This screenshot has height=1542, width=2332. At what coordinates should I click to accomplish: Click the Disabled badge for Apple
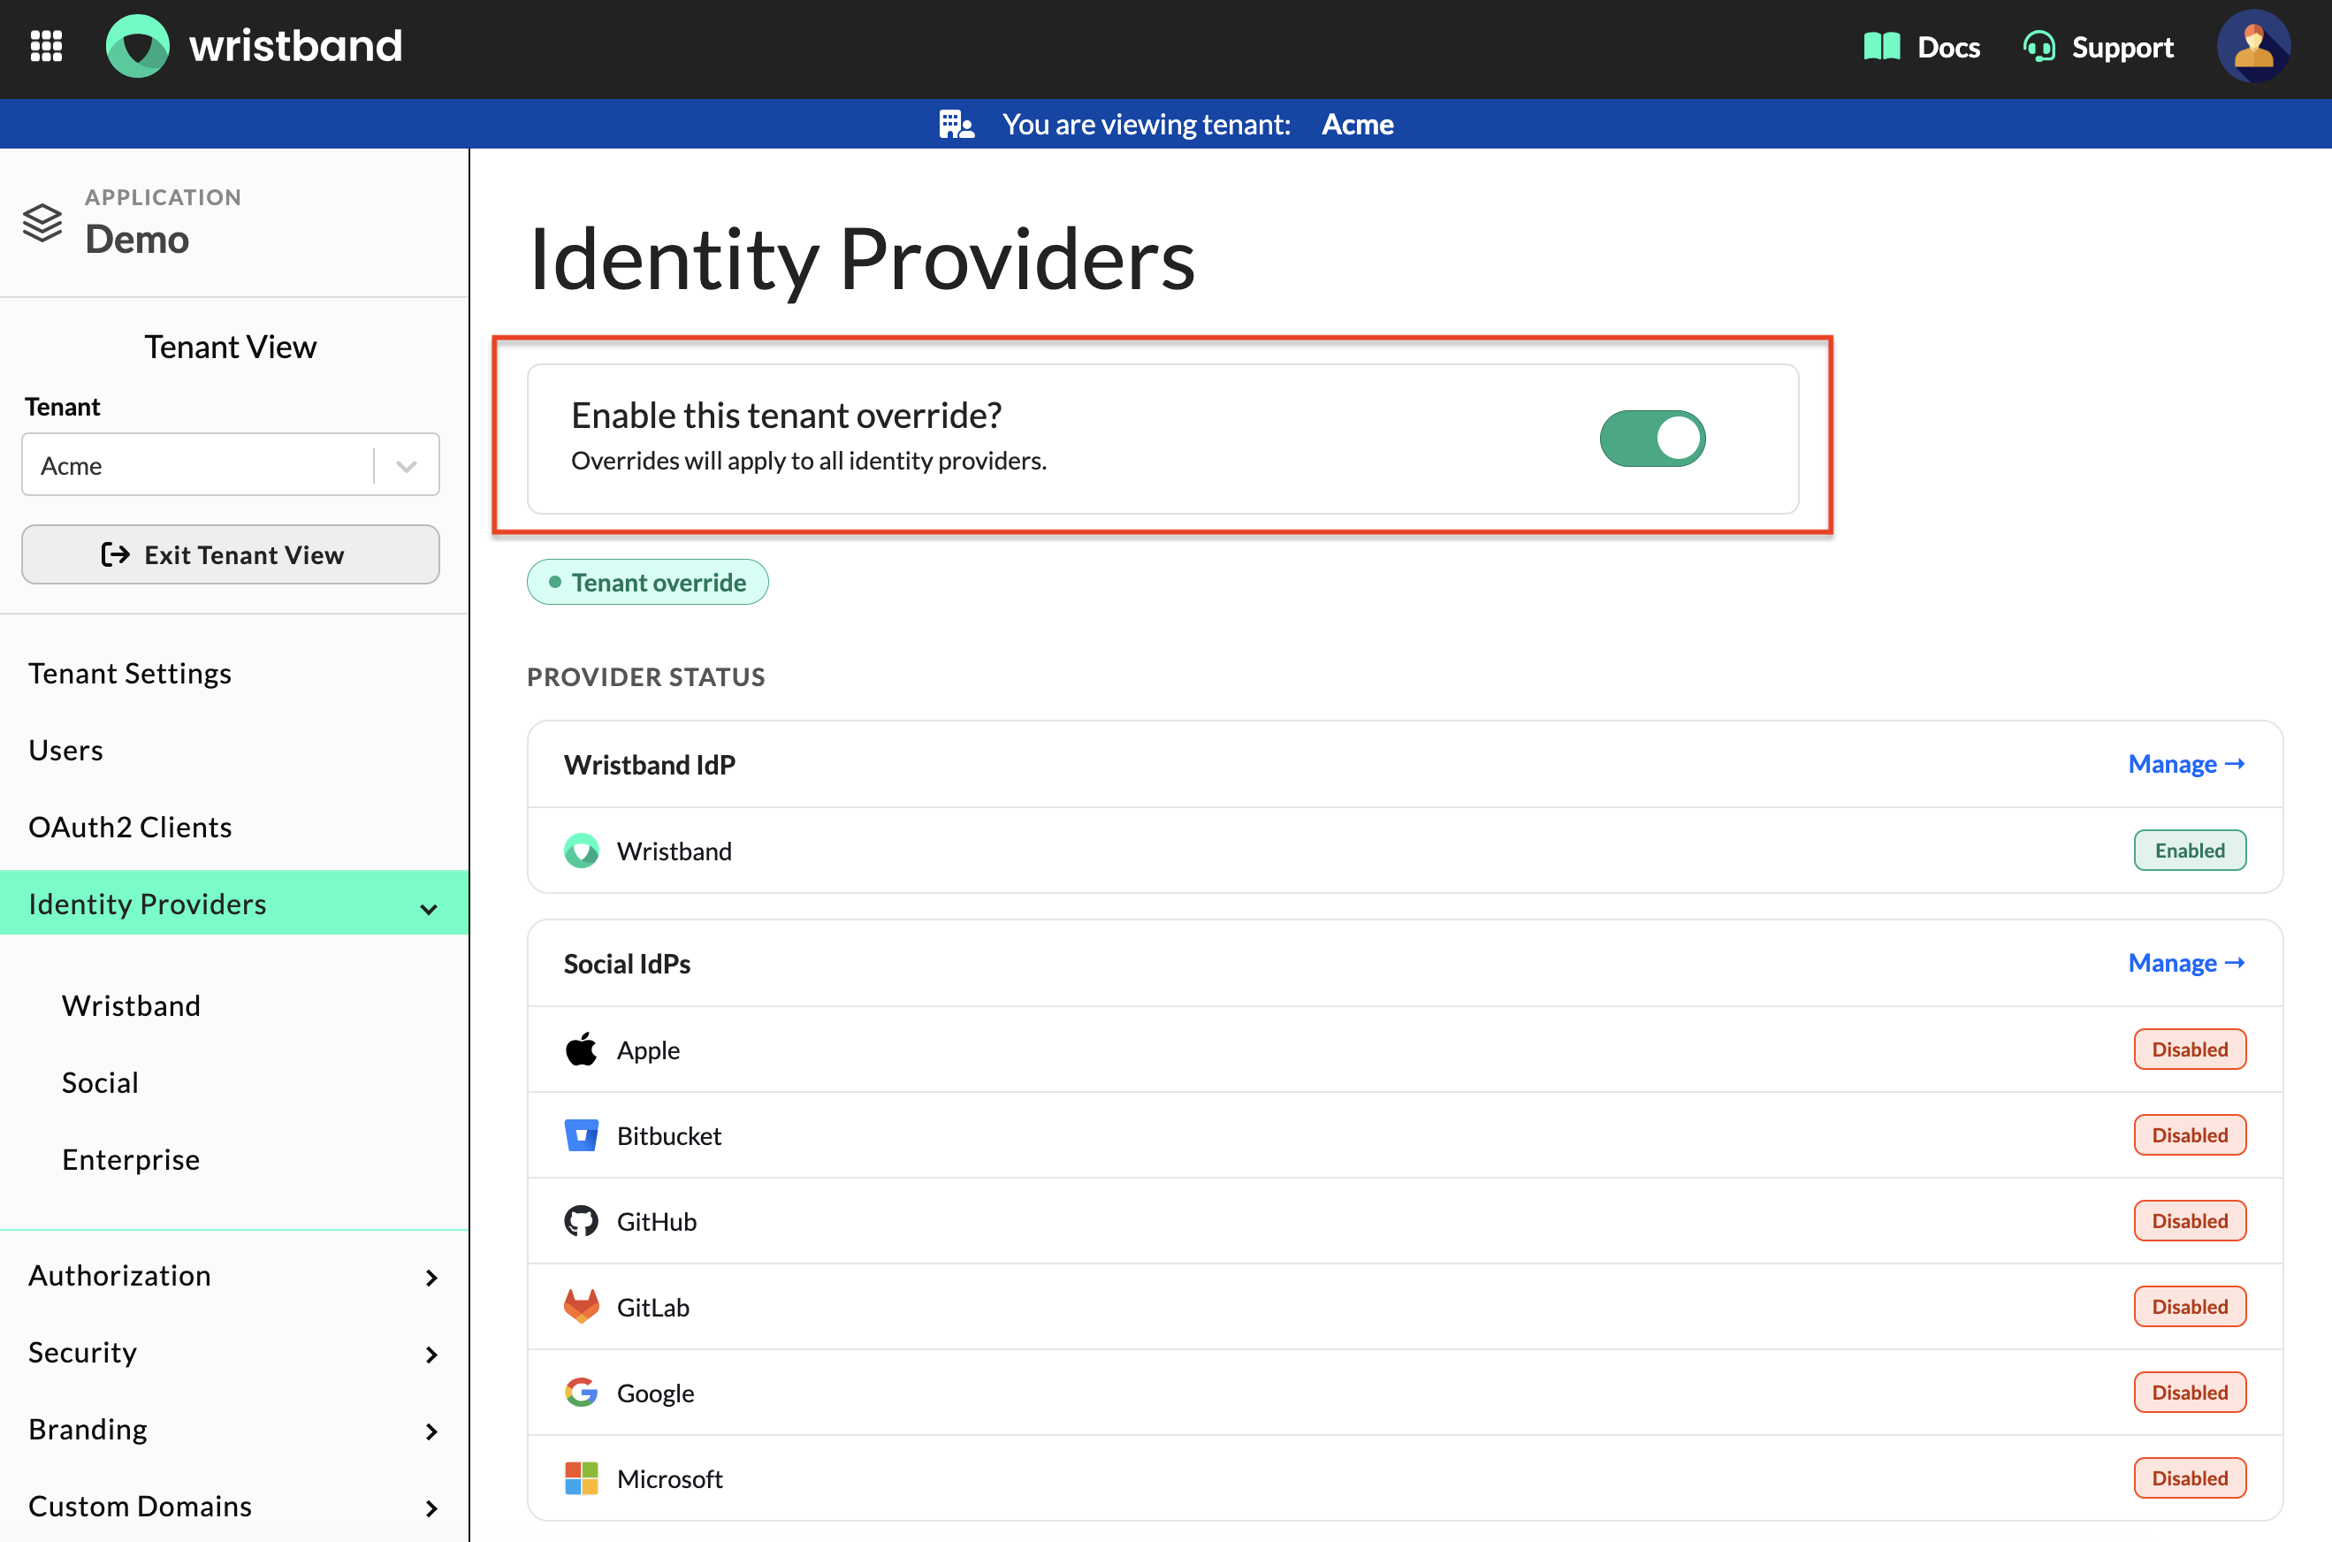[2190, 1049]
